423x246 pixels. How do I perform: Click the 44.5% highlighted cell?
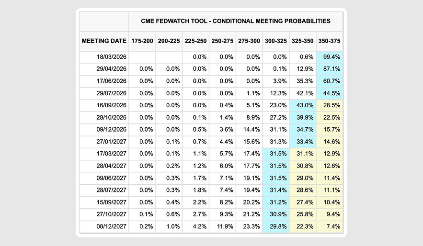pos(329,93)
